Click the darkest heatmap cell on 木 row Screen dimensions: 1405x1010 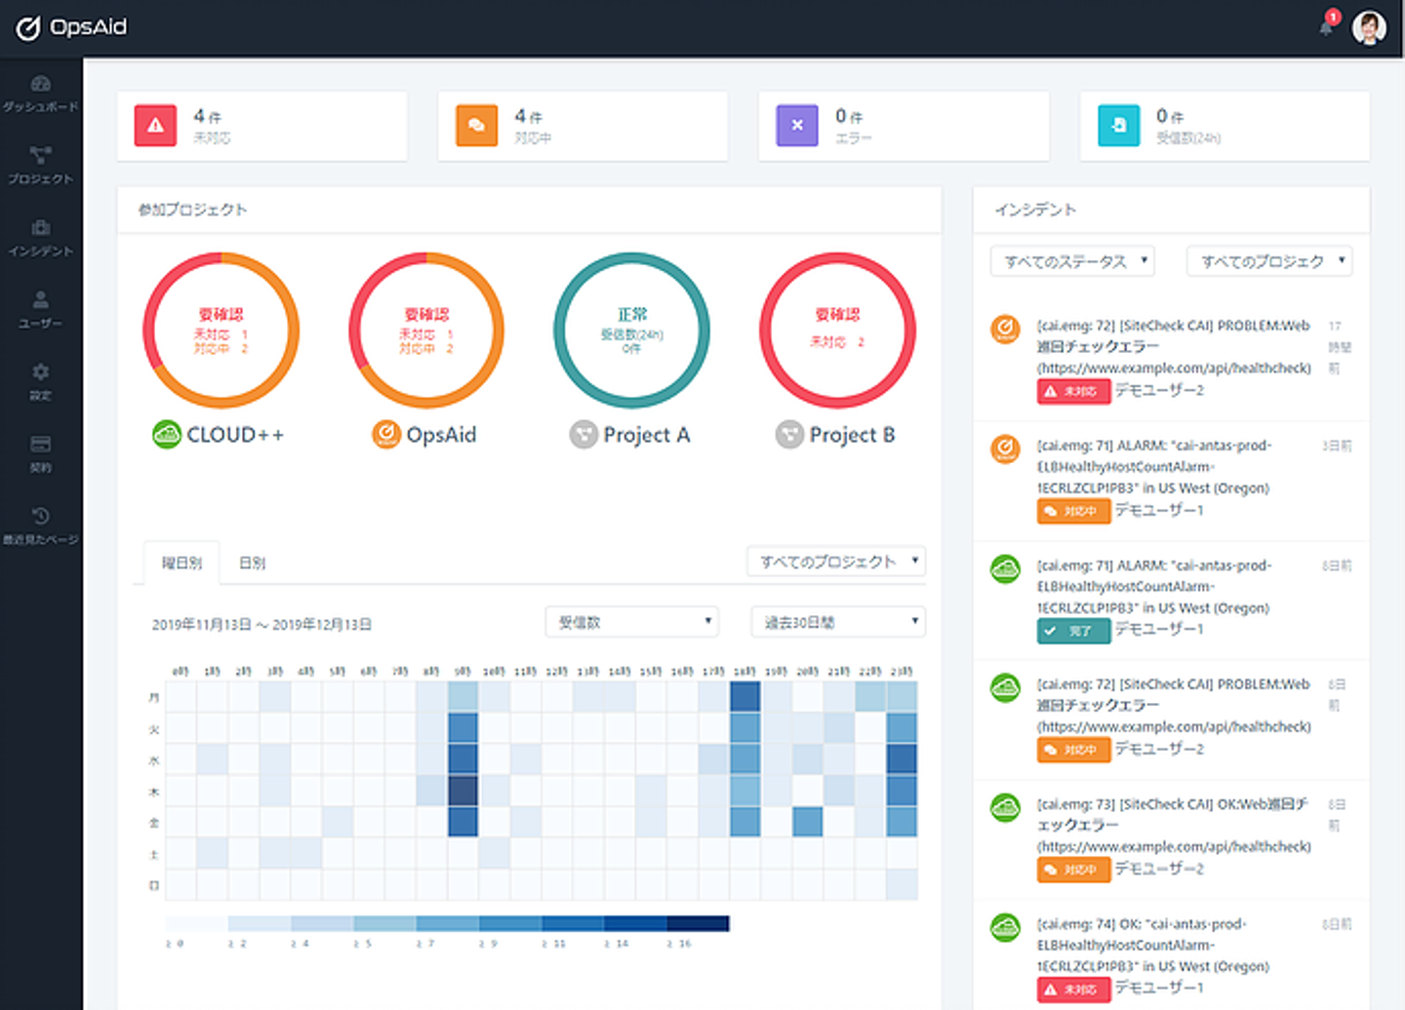462,791
